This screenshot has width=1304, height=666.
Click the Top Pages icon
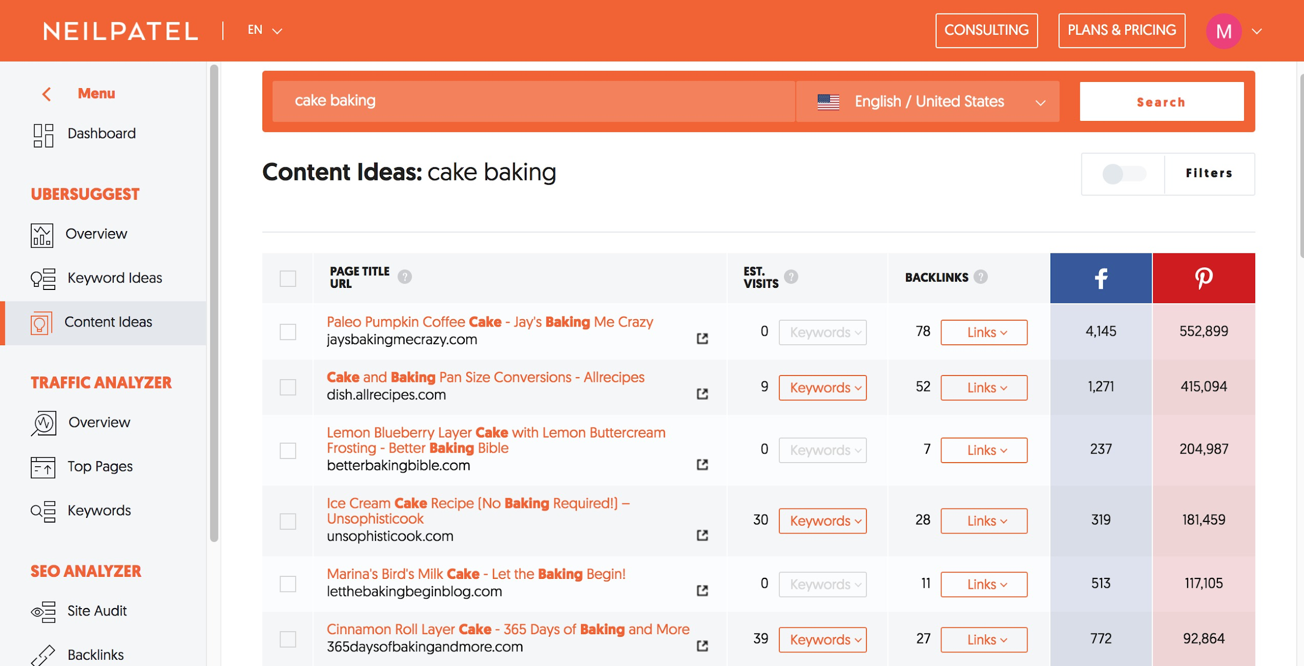pos(43,467)
